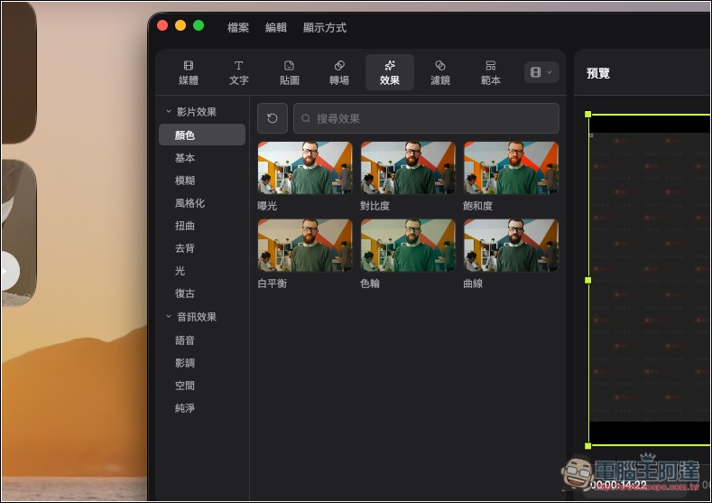Click the 預覽 preview panel title
Screen dimensions: 712x503
pyautogui.click(x=598, y=73)
